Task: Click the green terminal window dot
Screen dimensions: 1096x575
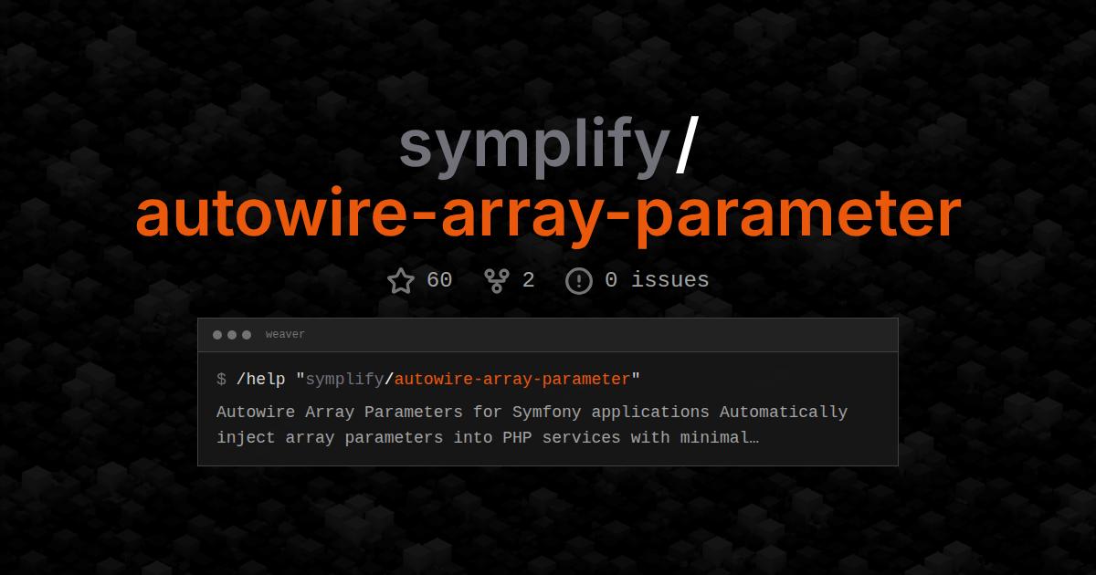Action: pos(248,334)
